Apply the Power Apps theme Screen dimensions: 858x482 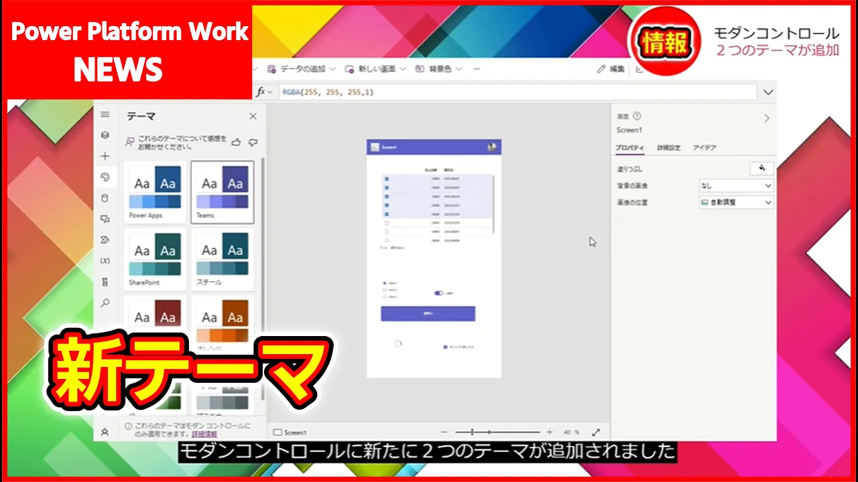(x=155, y=192)
